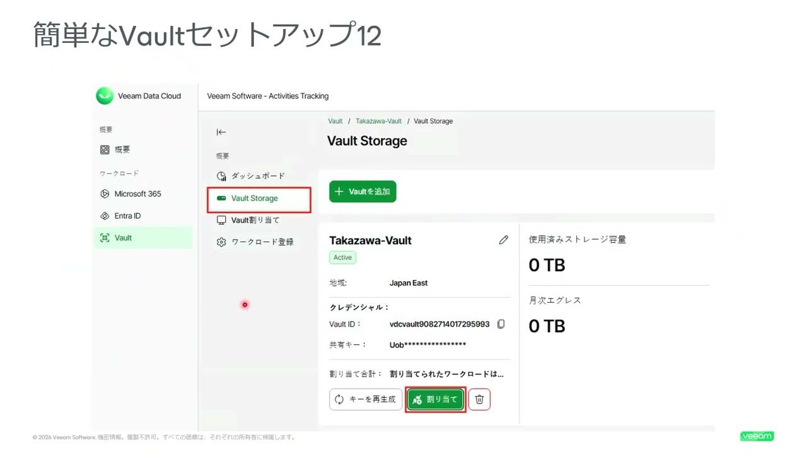Image resolution: width=807 pixels, height=454 pixels.
Task: Click the 使用済みストレージ容量 label
Action: click(x=578, y=240)
